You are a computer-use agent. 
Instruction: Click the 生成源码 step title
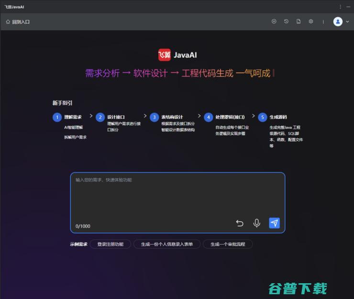[278, 117]
